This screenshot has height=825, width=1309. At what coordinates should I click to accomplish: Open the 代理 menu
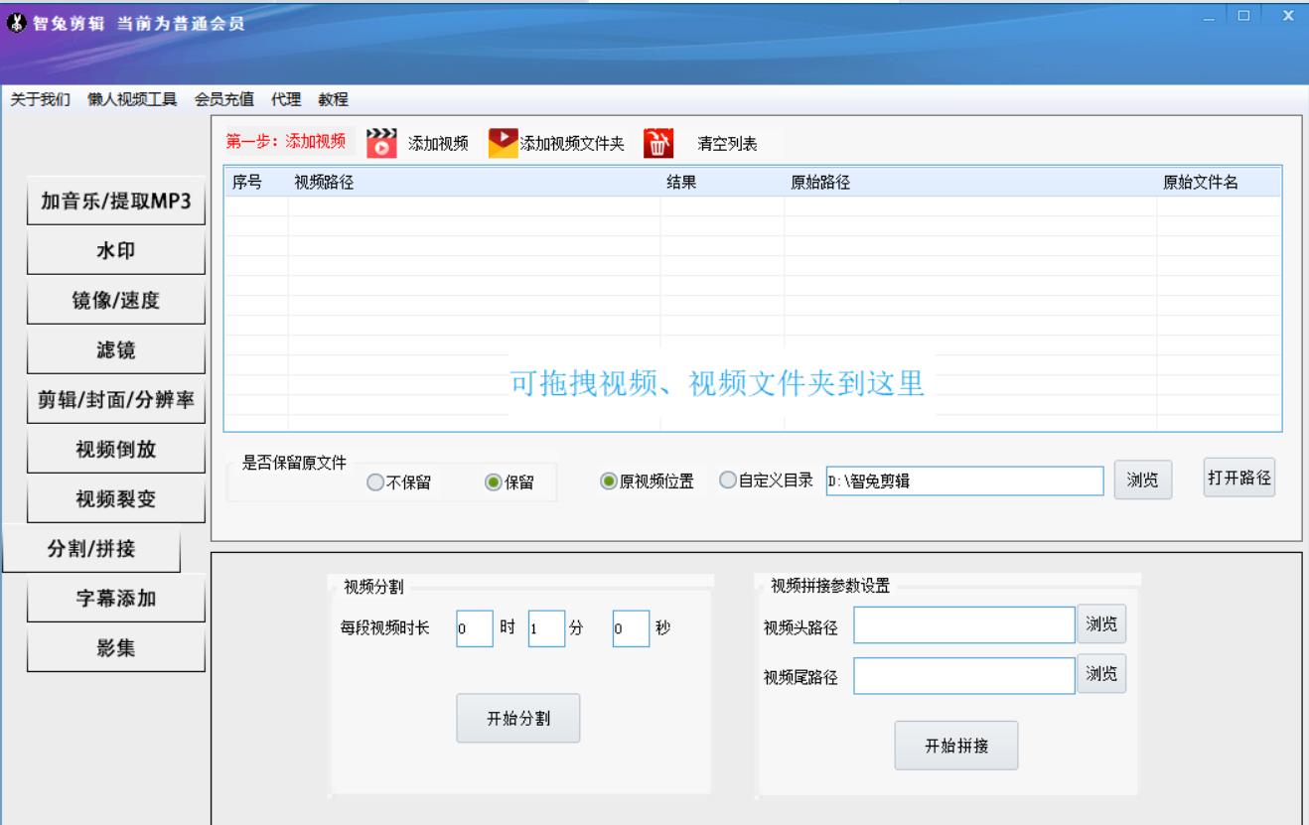click(287, 99)
